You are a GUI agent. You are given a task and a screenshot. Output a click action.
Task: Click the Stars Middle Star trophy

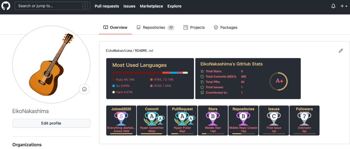click(x=213, y=121)
